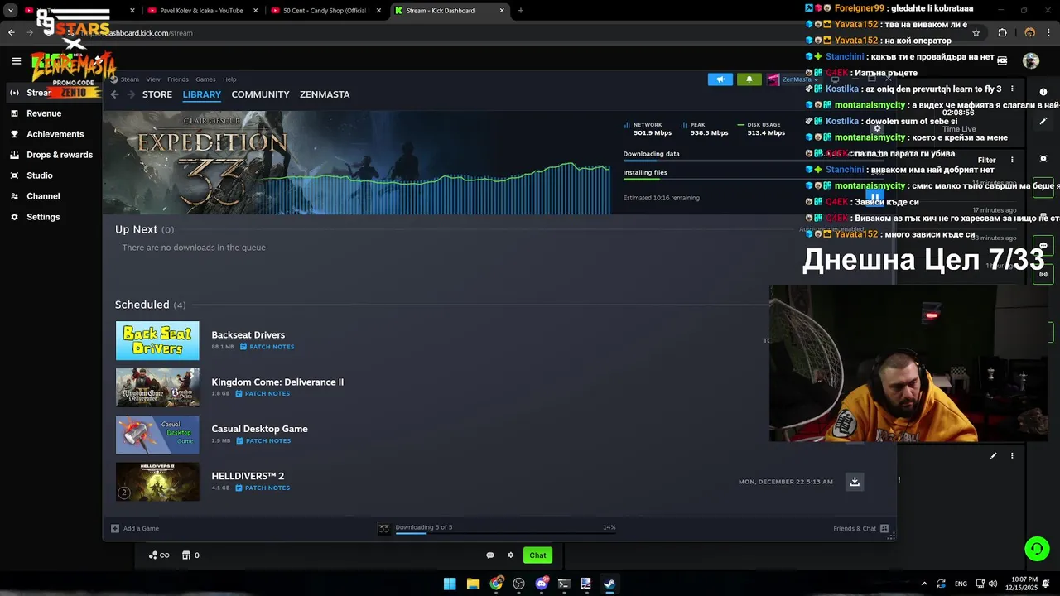
Task: Open Achievements in the Kick sidebar
Action: coord(55,134)
